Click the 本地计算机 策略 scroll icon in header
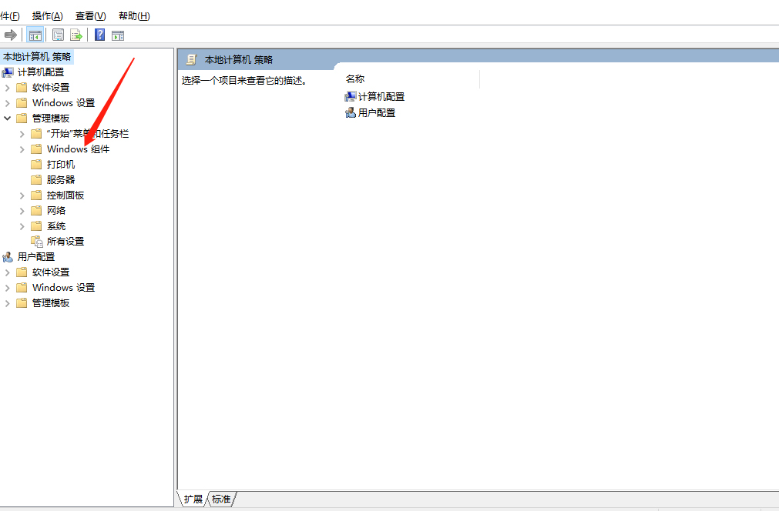This screenshot has height=511, width=779. pos(191,60)
